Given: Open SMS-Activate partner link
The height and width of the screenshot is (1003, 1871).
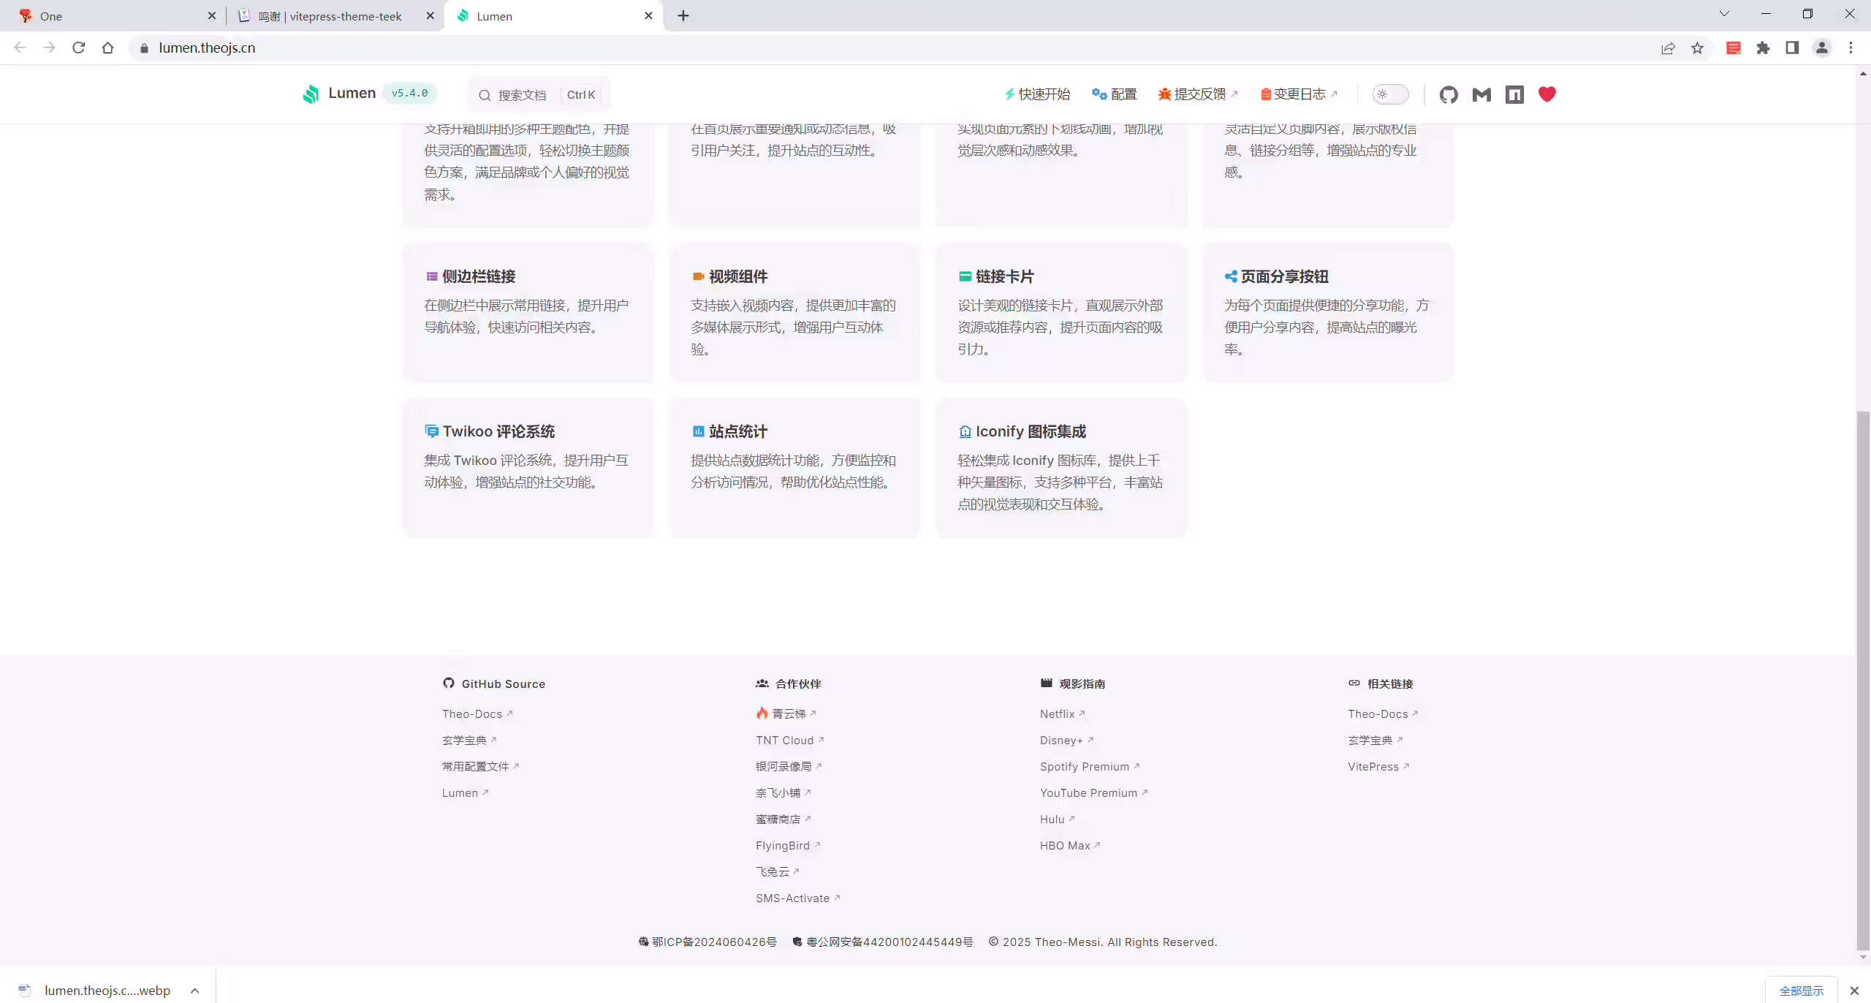Looking at the screenshot, I should pos(798,898).
